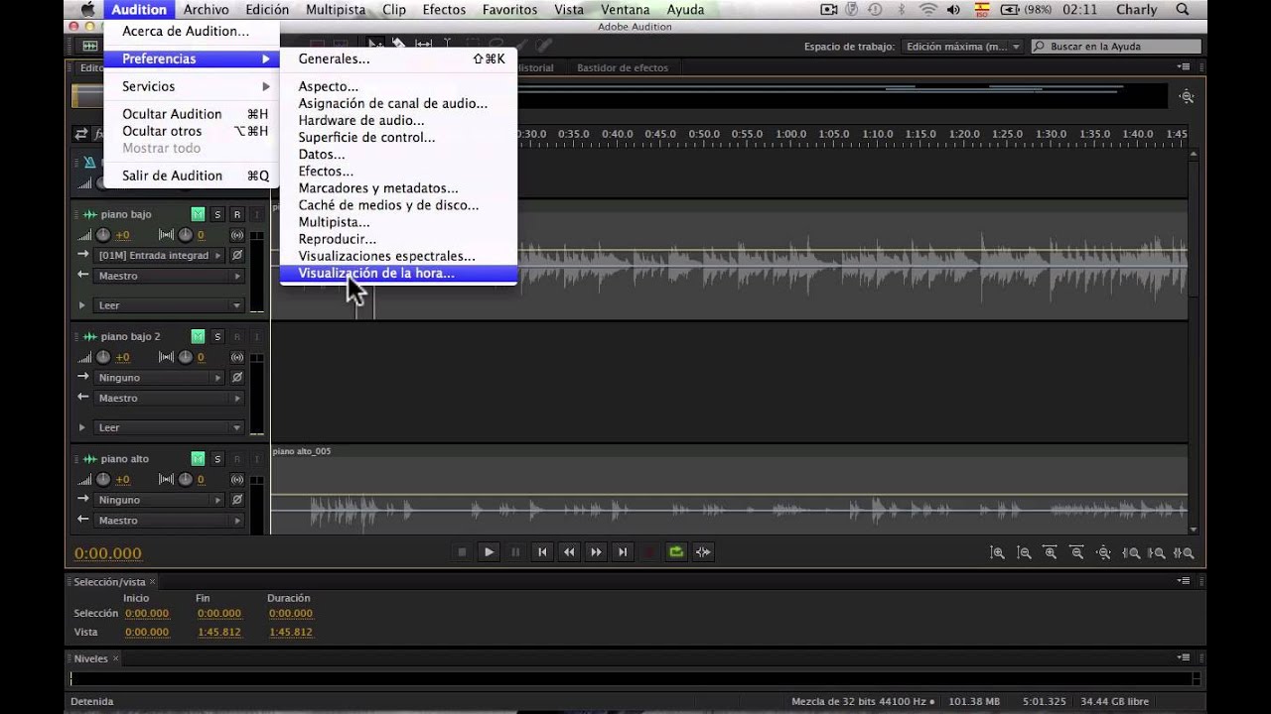Select Salir de Audition menu item
This screenshot has width=1271, height=714.
(192, 176)
